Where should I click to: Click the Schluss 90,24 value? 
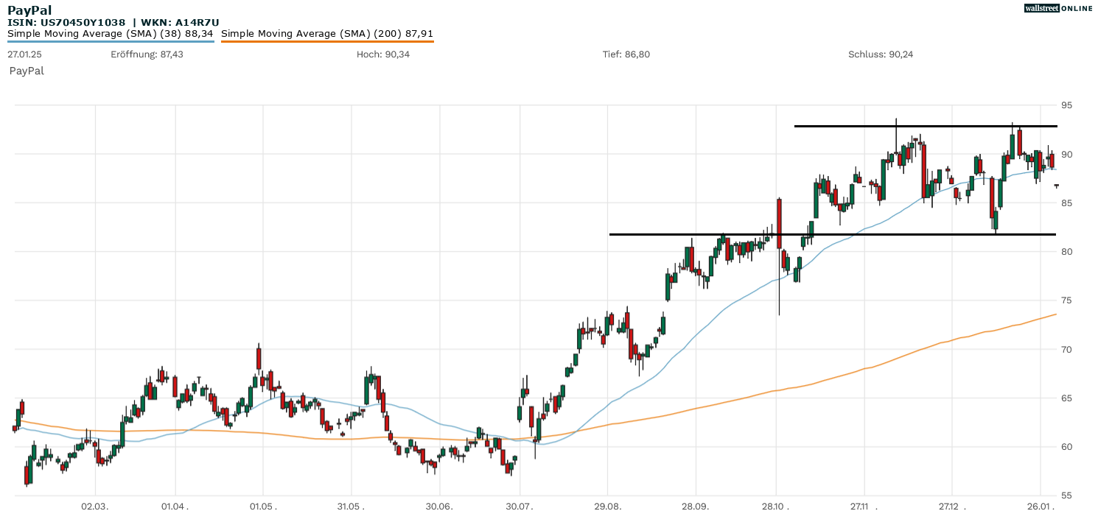coord(881,54)
